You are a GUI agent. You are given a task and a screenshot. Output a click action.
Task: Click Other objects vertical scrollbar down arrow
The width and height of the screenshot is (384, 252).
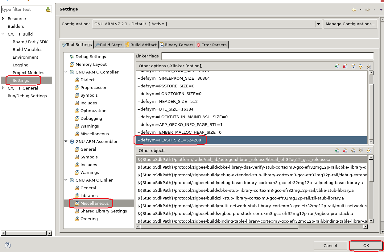(x=371, y=220)
